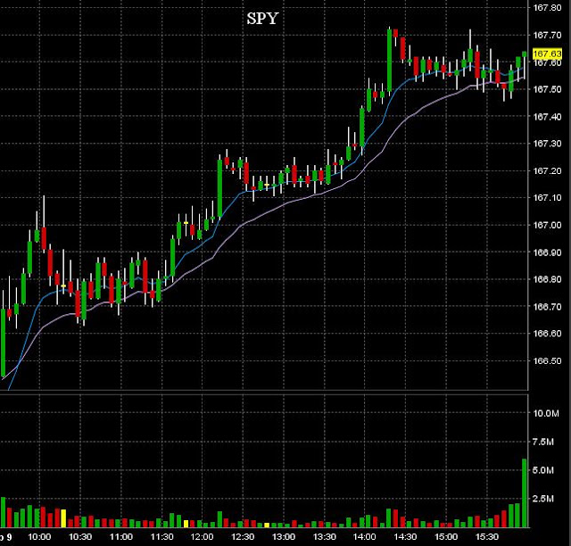Select the 11:00 time axis label
Screen dimensions: 571x546
coord(121,537)
